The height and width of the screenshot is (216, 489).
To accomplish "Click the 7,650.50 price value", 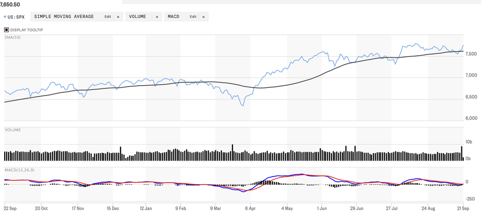I will 10,5.
